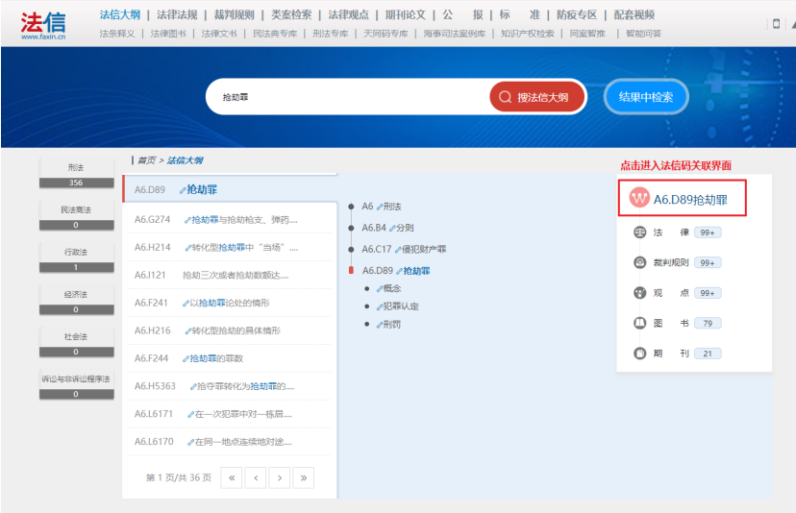Open 法律文书 submenu link
This screenshot has height=513, width=796.
point(219,34)
